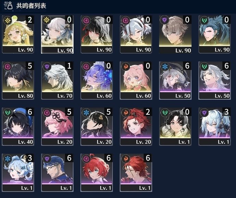Viewport: 236px width, 198px height.
Task: Click the Glacio icon on the blue bun-haired Lv. 1 card
Action: click(8, 158)
